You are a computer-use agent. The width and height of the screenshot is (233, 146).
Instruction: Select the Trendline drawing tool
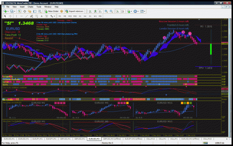[26, 16]
